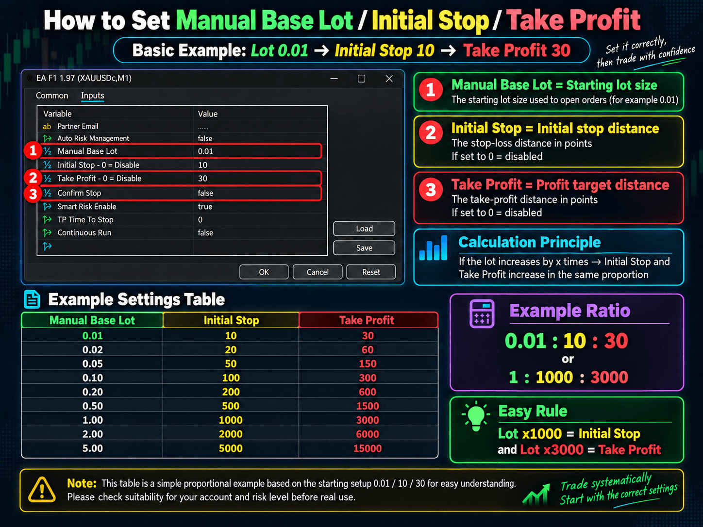
Task: Click the 0.05 cell in Example Settings Table
Action: (92, 364)
